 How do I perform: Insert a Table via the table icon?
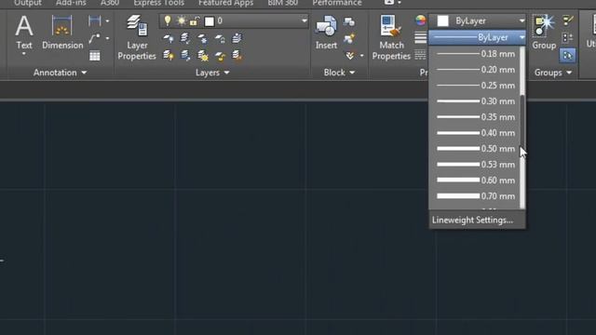click(95, 56)
